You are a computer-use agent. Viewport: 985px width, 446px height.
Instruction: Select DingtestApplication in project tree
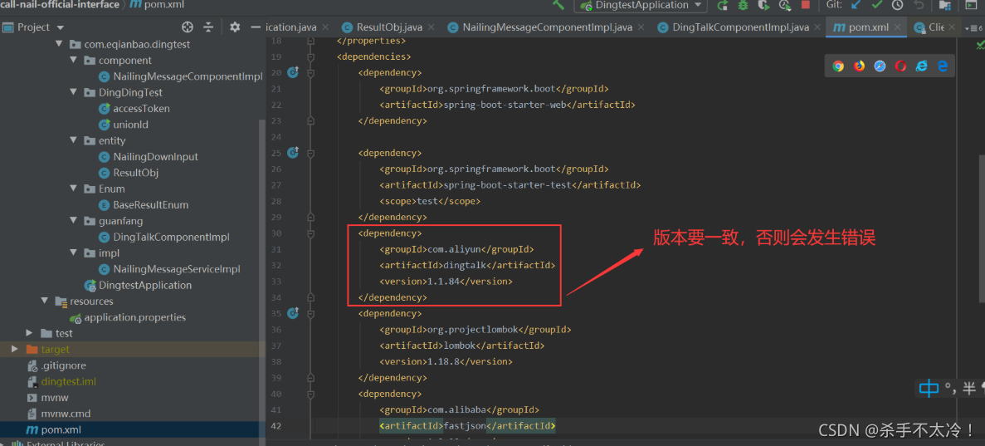(x=145, y=285)
